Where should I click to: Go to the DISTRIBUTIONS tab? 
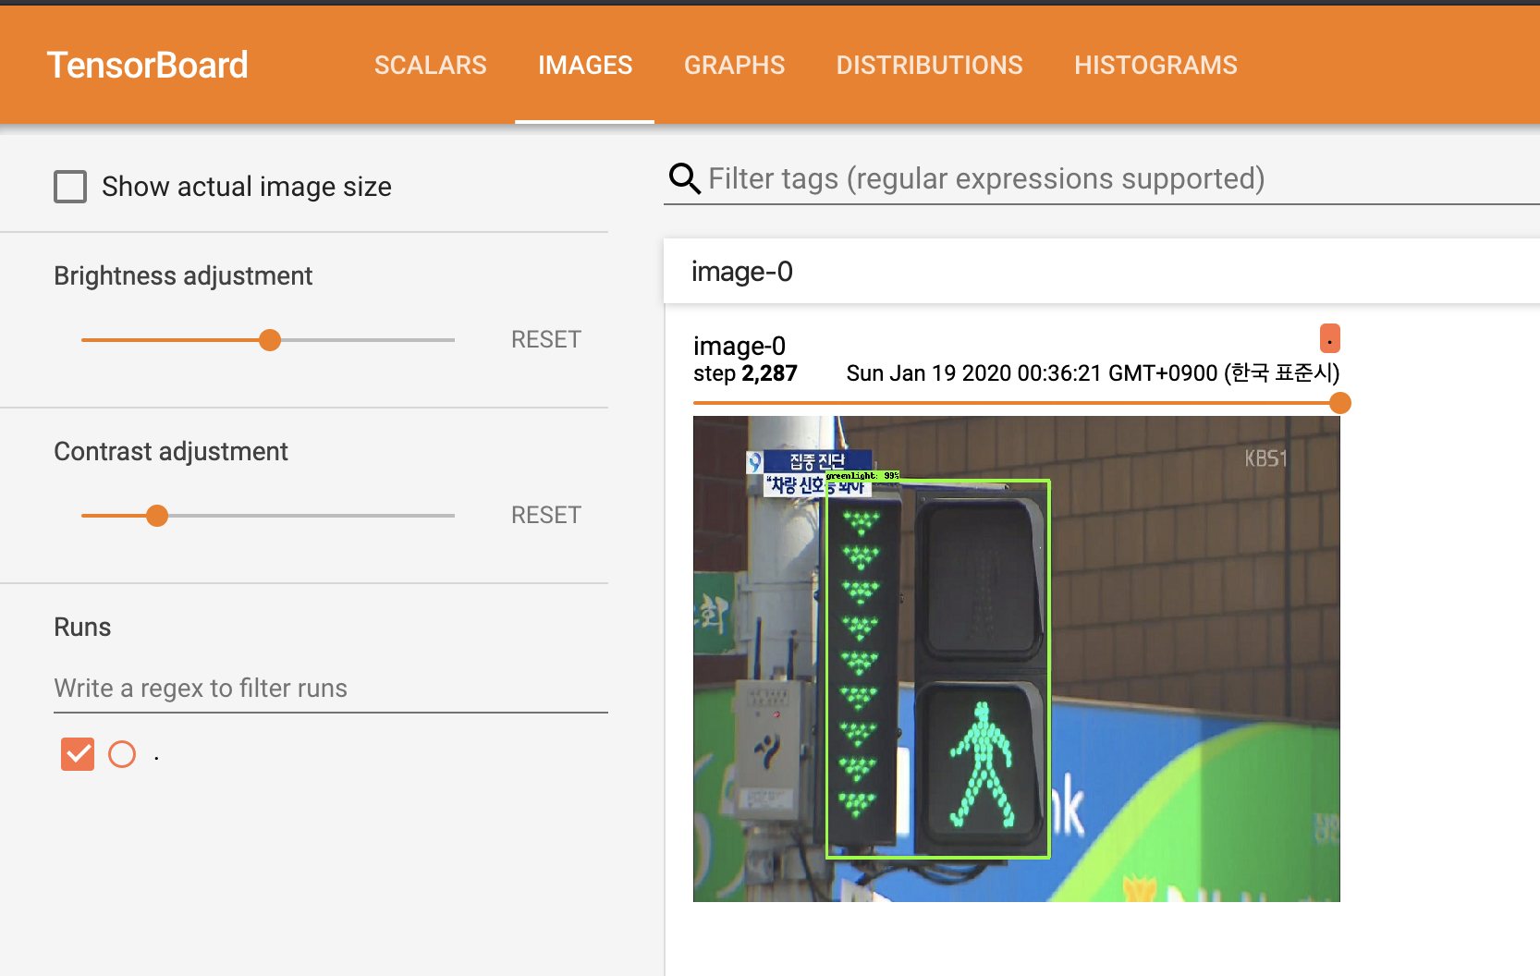(x=929, y=65)
